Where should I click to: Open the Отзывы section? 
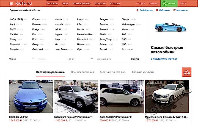click(115, 4)
